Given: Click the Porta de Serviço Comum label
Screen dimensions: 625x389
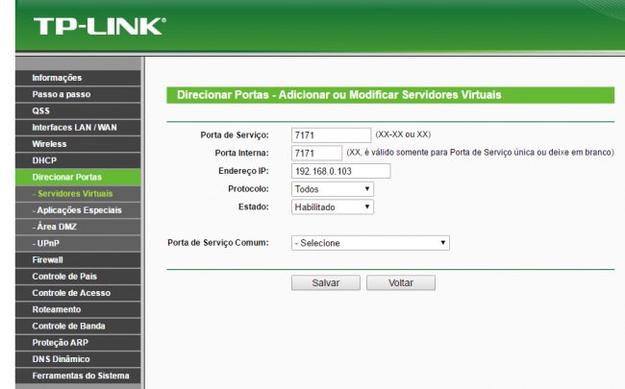Looking at the screenshot, I should click(218, 242).
